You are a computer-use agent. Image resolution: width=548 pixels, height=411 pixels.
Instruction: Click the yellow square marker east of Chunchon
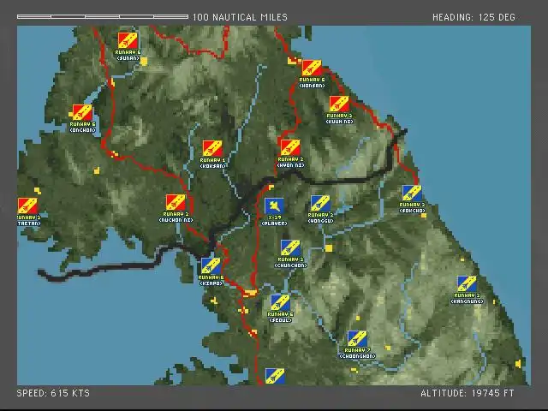329,248
